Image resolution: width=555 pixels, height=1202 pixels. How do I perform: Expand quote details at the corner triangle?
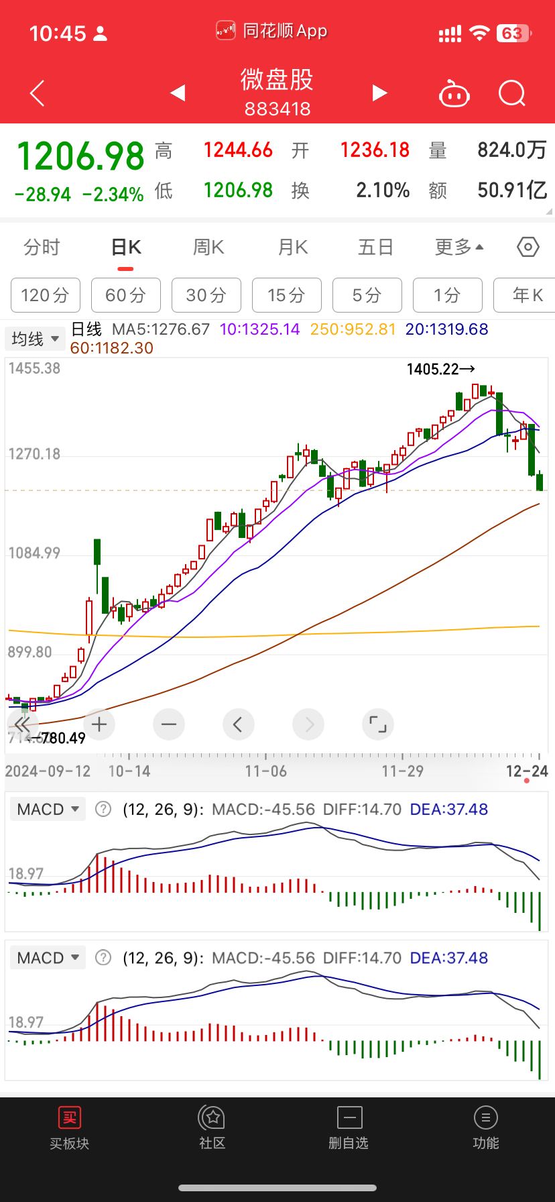550,211
